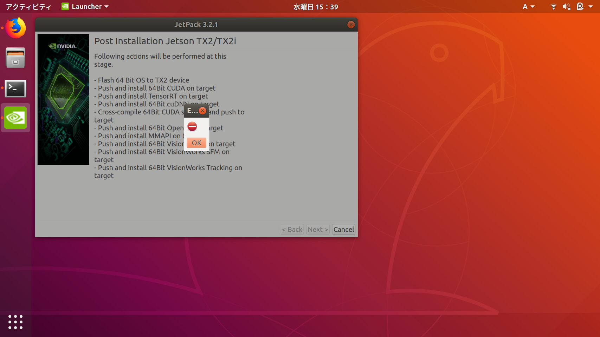Select the NVIDIA JetPack dock icon
Image resolution: width=600 pixels, height=337 pixels.
point(15,118)
